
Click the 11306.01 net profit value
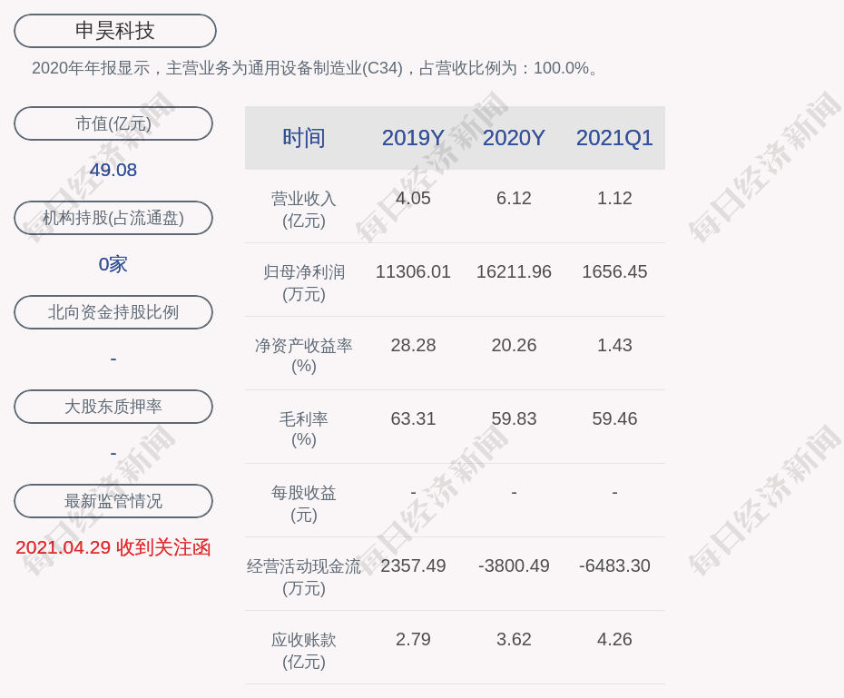[x=413, y=271]
